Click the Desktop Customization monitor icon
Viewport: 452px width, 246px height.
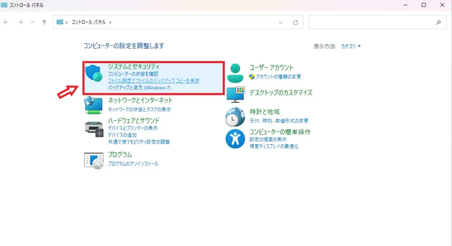click(236, 95)
